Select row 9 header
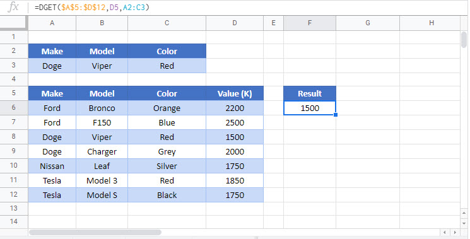 (14, 151)
